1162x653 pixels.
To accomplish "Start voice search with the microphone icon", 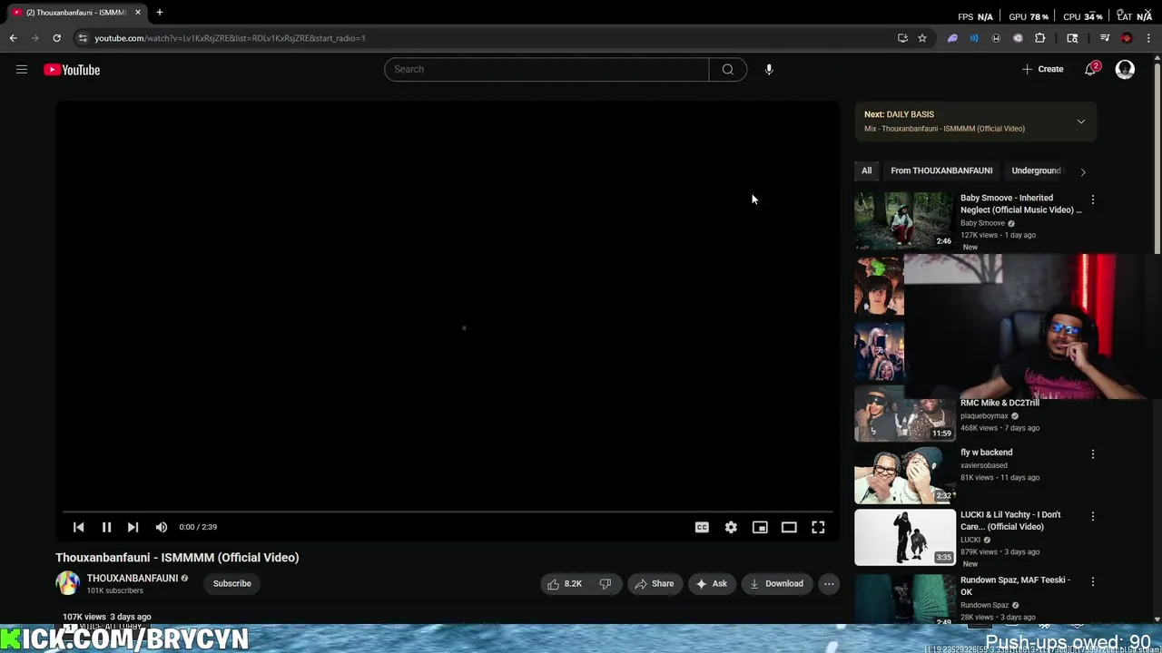I will (x=769, y=69).
